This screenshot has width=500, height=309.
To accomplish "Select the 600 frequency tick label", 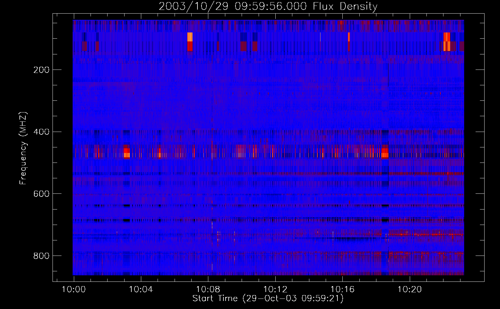I will tap(41, 194).
